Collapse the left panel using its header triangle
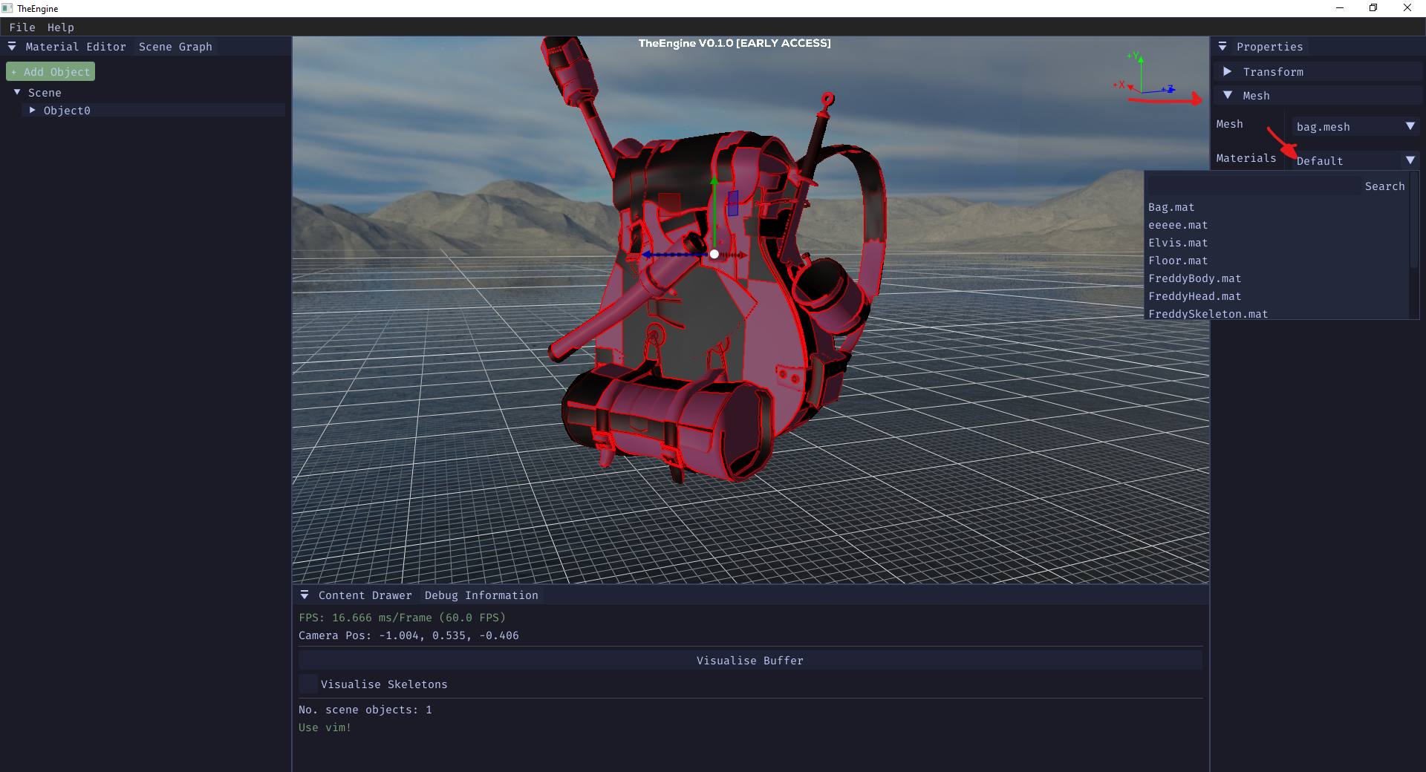Screen dimensions: 1426x772 pos(12,46)
